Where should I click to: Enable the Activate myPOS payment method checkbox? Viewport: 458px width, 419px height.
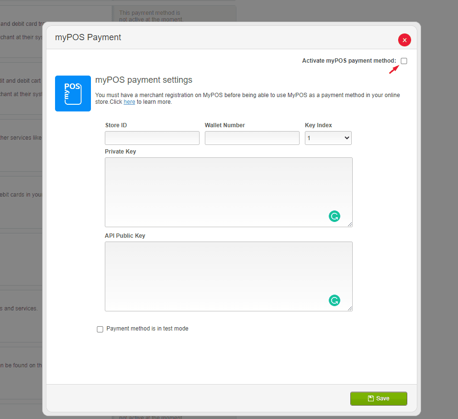click(404, 61)
